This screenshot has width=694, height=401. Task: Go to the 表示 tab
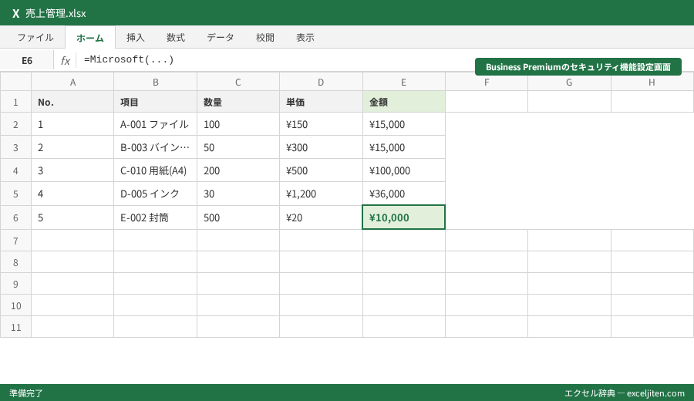305,38
